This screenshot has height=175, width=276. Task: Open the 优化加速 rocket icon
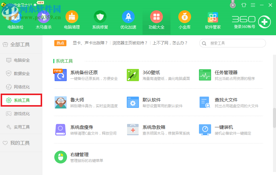coord(128,17)
